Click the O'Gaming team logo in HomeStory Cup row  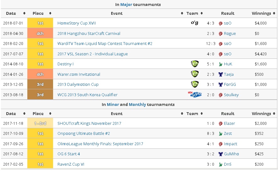point(194,23)
